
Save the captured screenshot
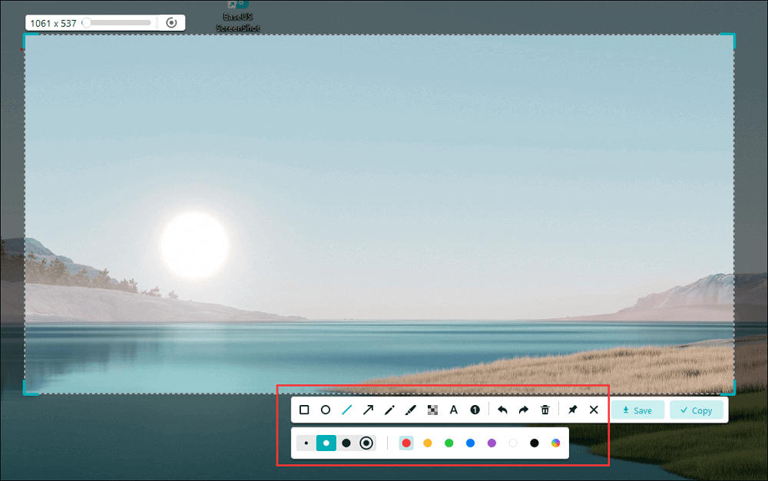coord(637,410)
